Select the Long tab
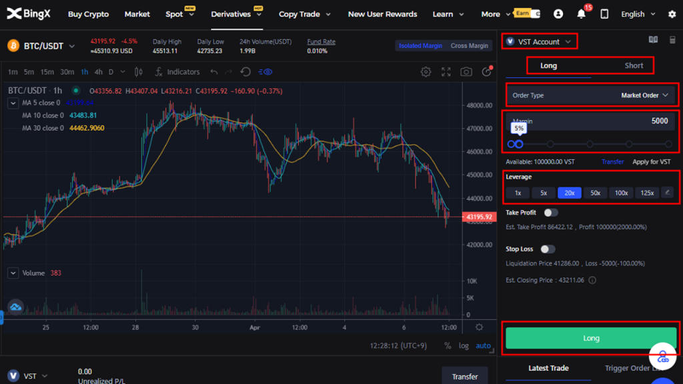This screenshot has height=384, width=683. [548, 66]
